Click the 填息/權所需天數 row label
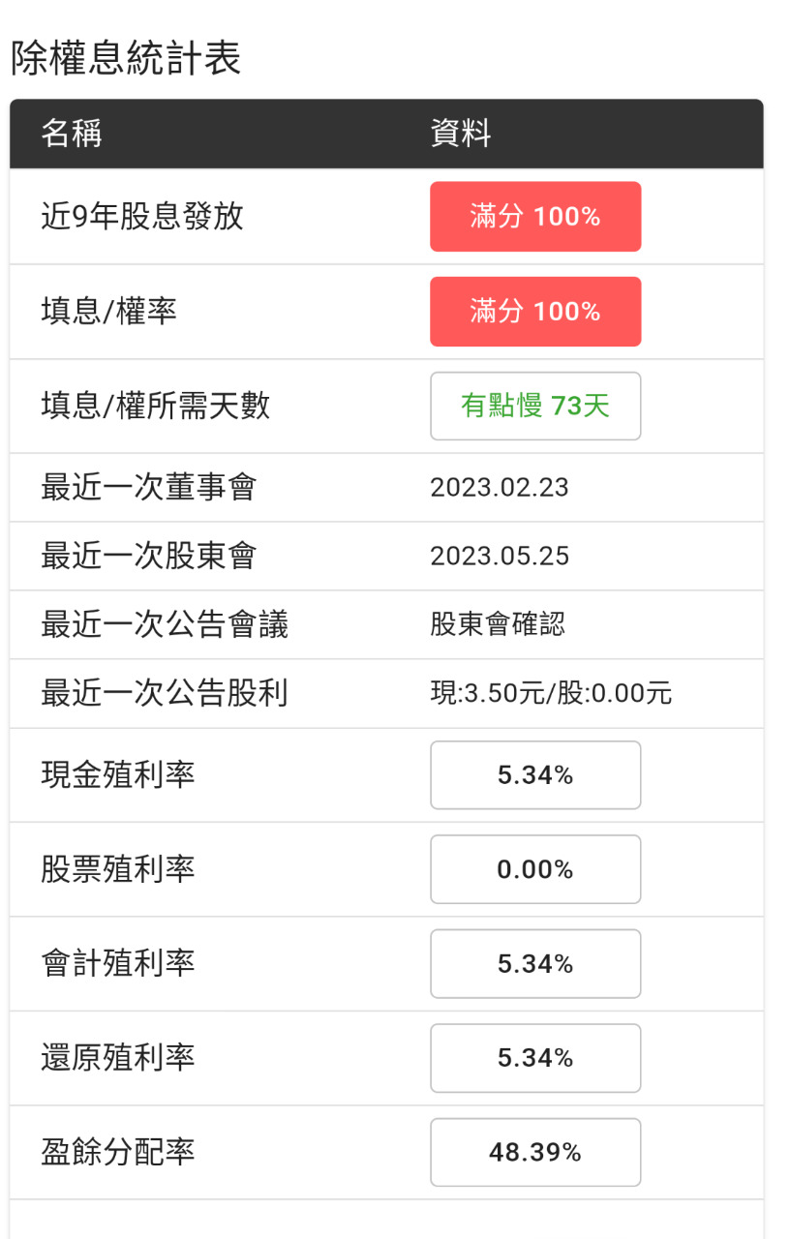 click(155, 406)
